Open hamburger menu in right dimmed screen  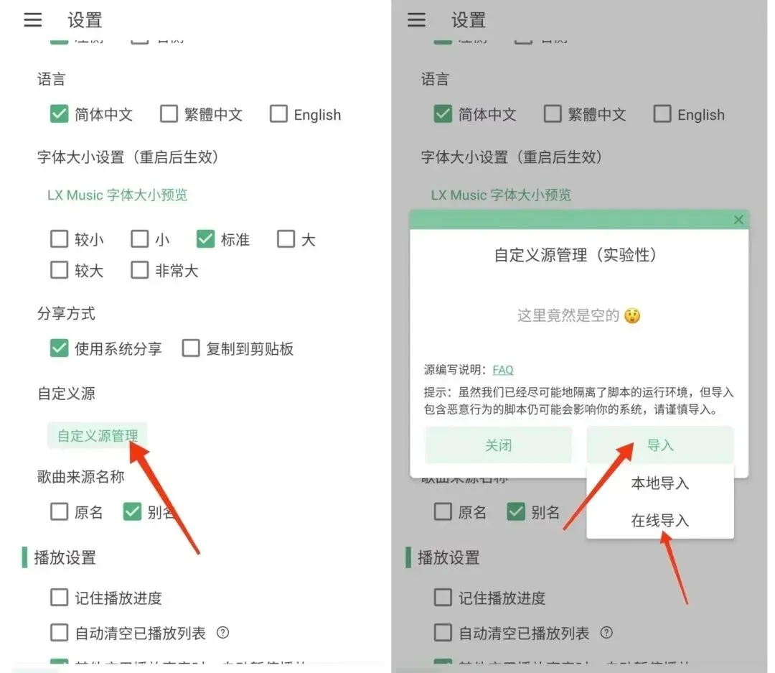point(416,20)
